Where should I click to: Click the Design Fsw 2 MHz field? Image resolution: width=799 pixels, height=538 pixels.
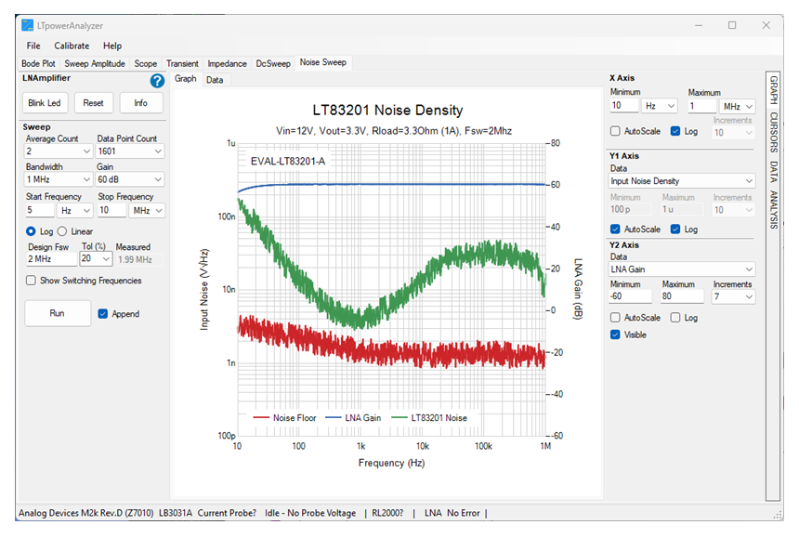(x=51, y=259)
